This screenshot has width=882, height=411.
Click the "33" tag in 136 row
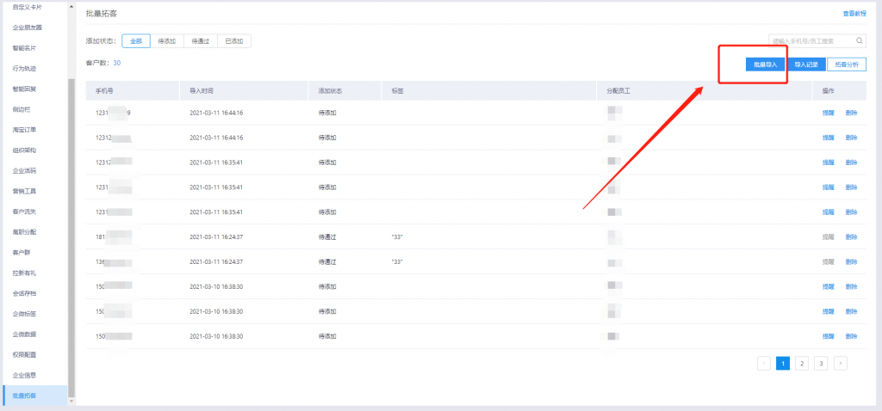(x=397, y=261)
